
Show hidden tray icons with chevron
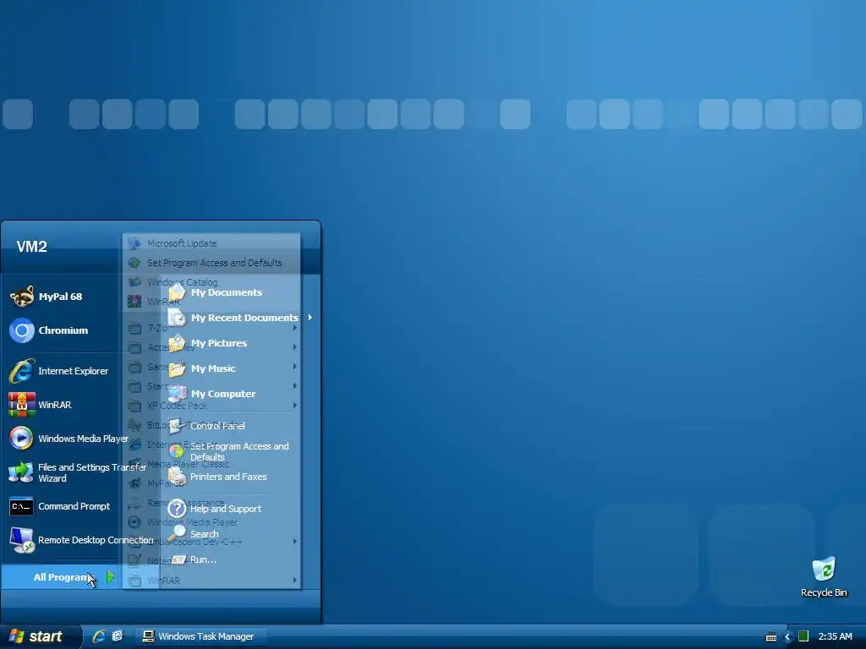(787, 637)
